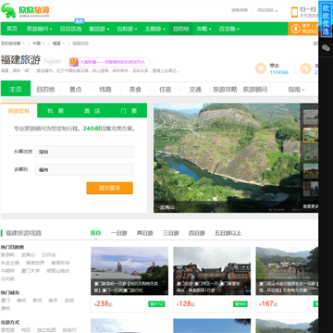Click the purple balloon promo icon
333x333 pixels.
(x=73, y=62)
